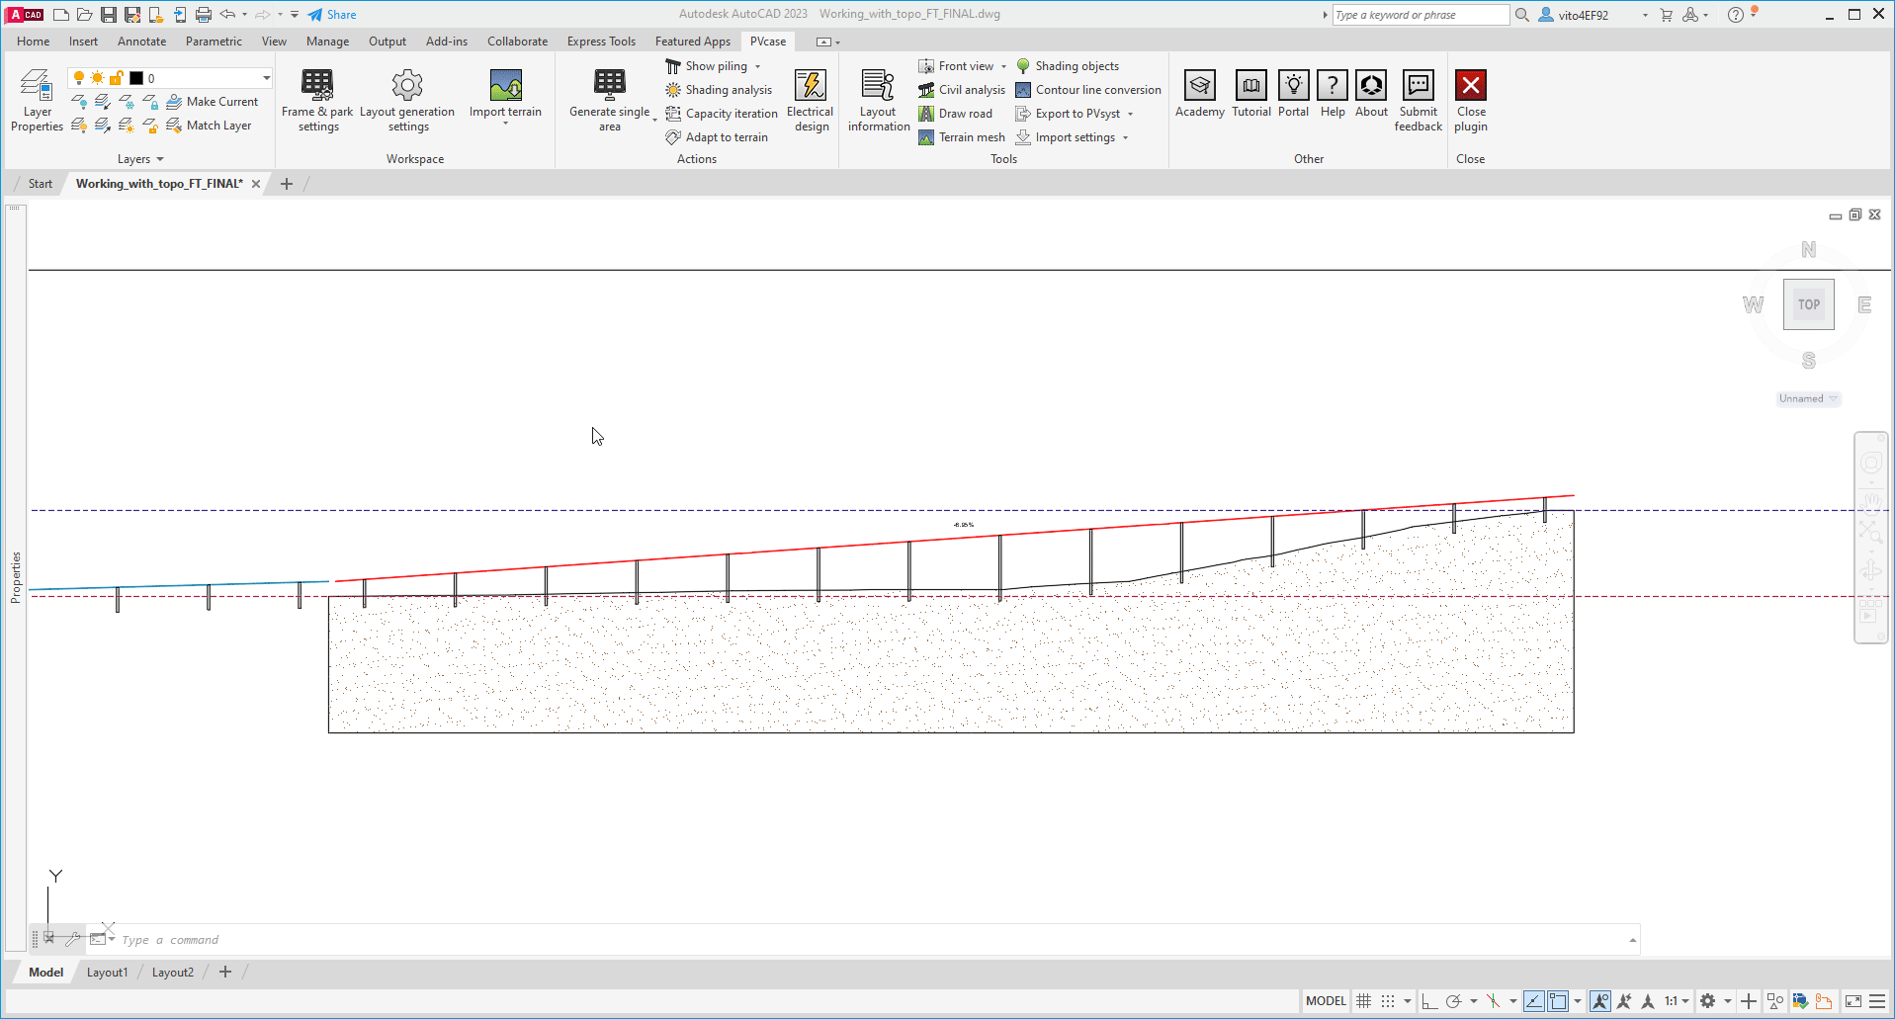Open the Share link
1895x1019 pixels.
[332, 14]
